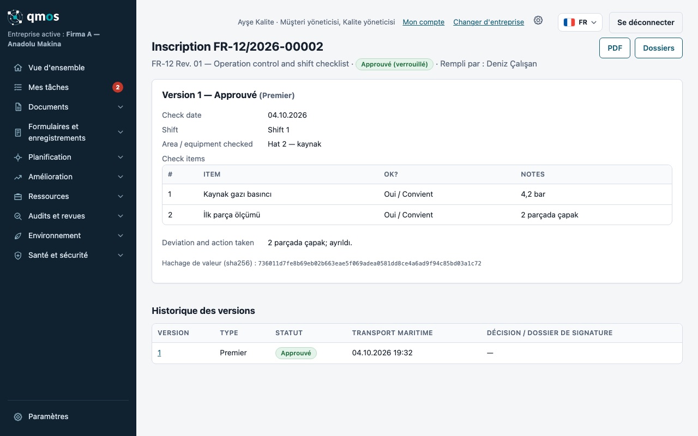Viewport: 698px width, 436px height.
Task: Open Mes tâches in sidebar
Action: click(68, 87)
